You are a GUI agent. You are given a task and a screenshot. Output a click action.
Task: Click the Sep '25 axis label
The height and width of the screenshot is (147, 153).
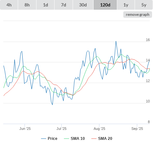click(137, 129)
